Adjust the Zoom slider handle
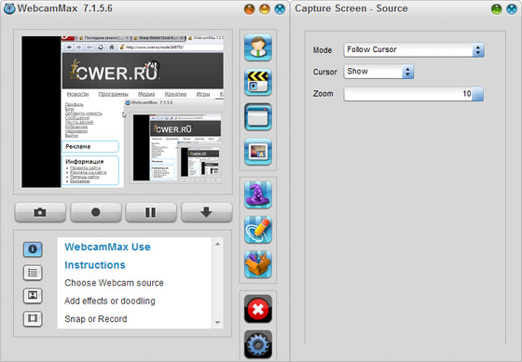 tap(477, 94)
